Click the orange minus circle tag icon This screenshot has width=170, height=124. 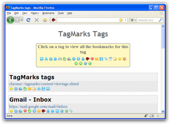pyautogui.click(x=124, y=59)
